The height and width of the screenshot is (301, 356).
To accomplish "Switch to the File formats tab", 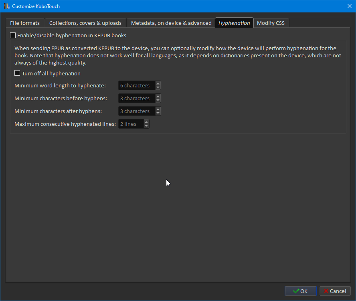I will 25,23.
